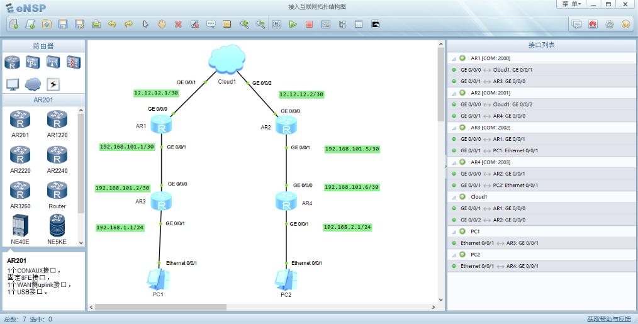Click the 192.168.1.1/24 text label
Screen dimensions: 638x324
(x=120, y=227)
